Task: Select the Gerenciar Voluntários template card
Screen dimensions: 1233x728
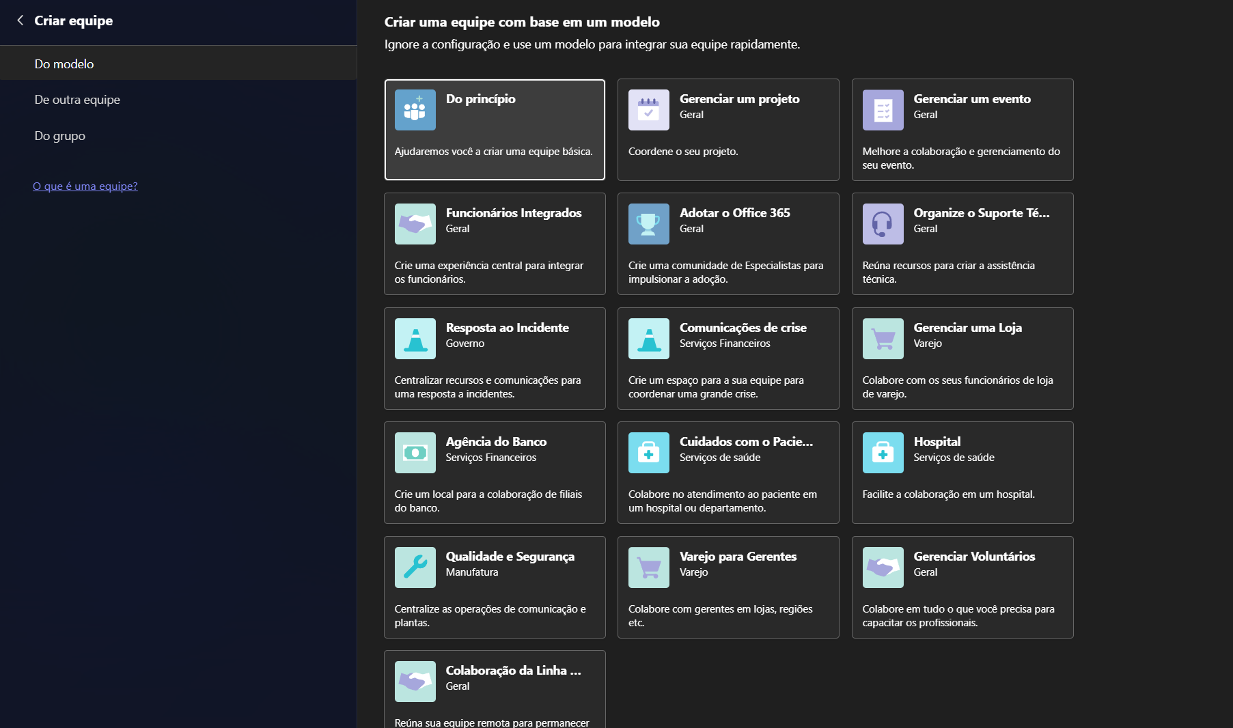Action: point(962,587)
